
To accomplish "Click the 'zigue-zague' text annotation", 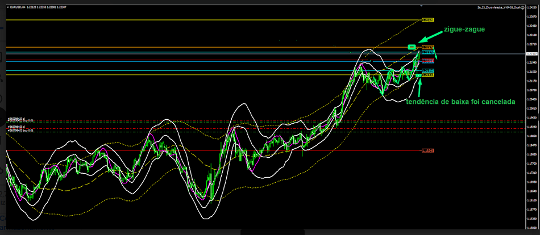I will point(464,28).
